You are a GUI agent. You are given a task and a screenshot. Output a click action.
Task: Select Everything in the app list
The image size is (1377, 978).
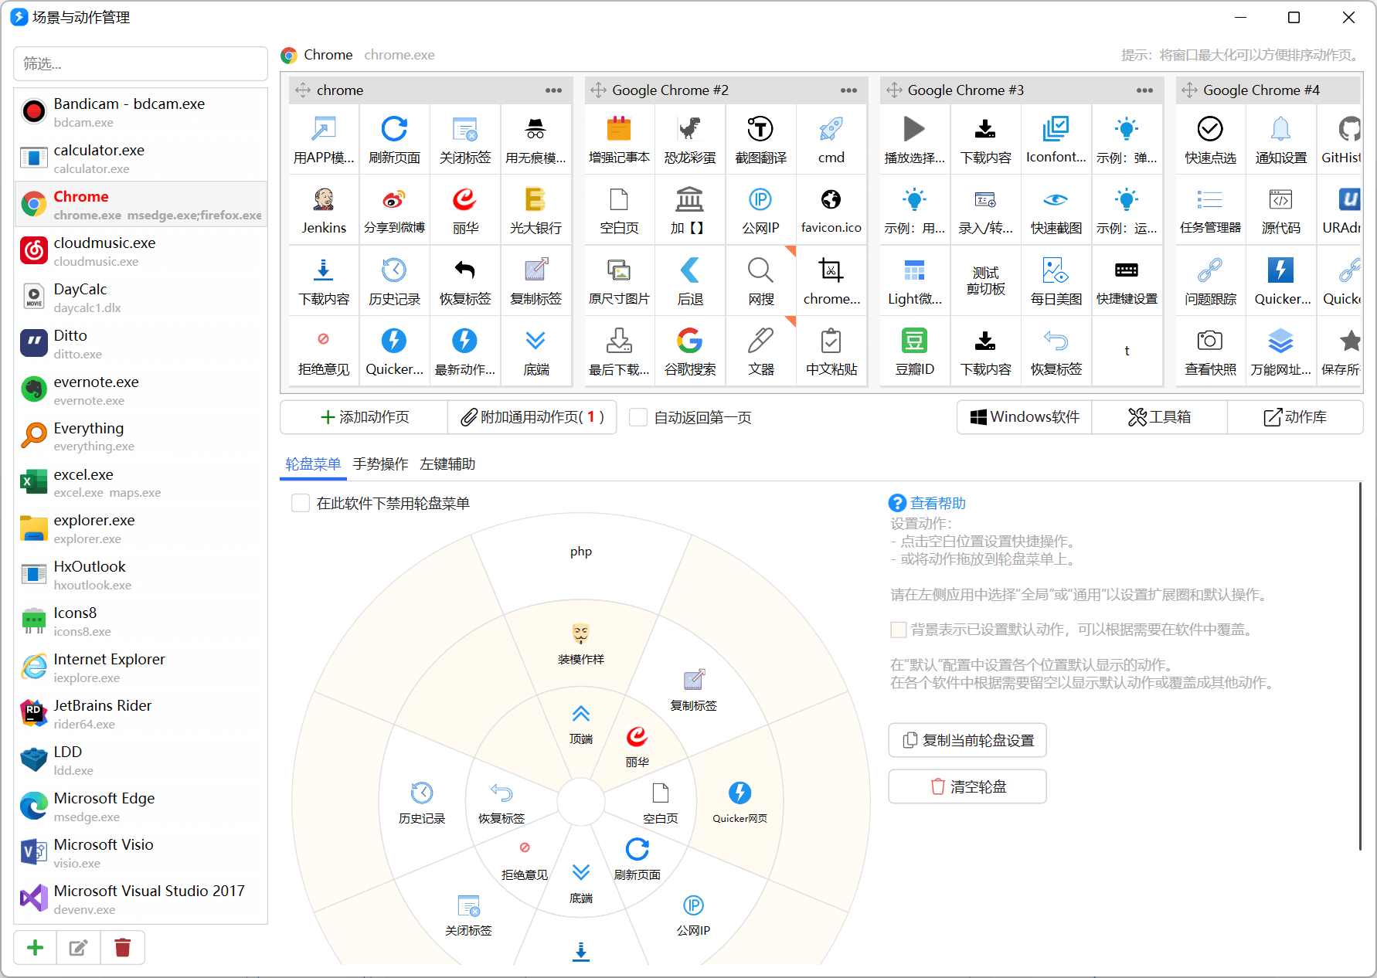[x=141, y=436]
